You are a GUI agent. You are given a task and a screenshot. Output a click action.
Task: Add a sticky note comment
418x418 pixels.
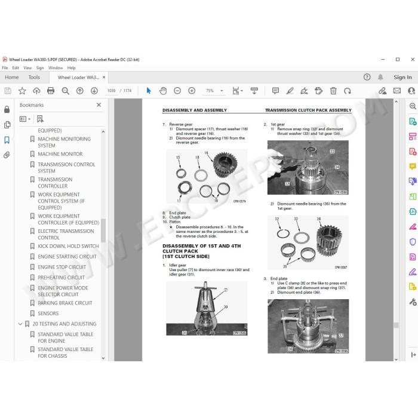[275, 91]
